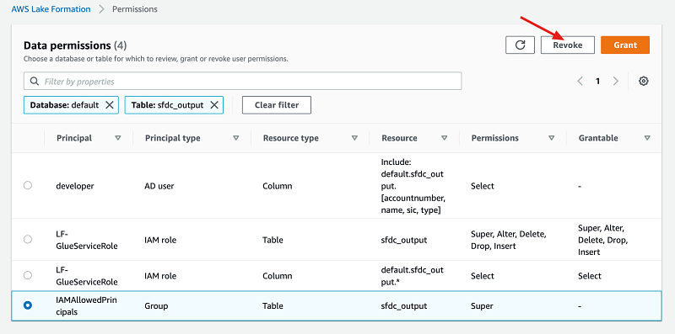Remove the Table: sfdc_output filter chip
This screenshot has height=334, width=675.
pos(214,105)
